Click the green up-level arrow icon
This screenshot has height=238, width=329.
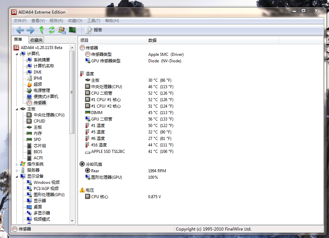(x=42, y=30)
